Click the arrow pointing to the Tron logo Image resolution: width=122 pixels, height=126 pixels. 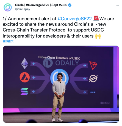point(85,65)
